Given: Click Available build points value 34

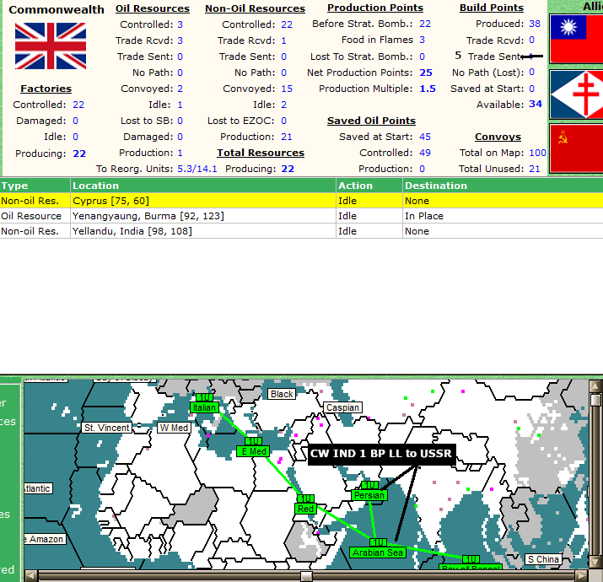Looking at the screenshot, I should coord(536,104).
